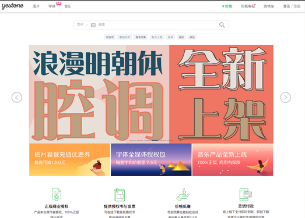Open the 购物车 shopping cart
The width and height of the screenshot is (305, 218).
click(x=269, y=6)
